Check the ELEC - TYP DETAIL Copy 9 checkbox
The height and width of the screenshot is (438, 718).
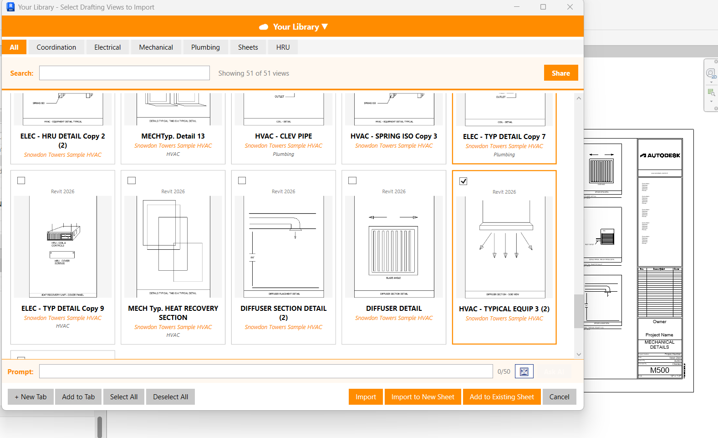coord(21,180)
